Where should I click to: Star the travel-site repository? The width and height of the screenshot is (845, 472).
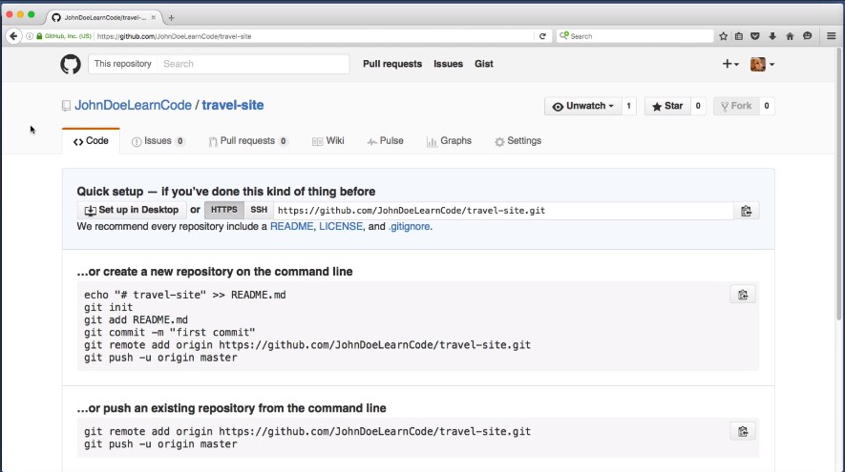click(666, 106)
